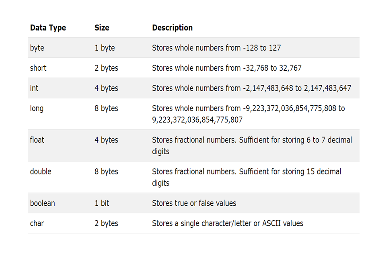Select the "short" data type cell

(x=38, y=68)
